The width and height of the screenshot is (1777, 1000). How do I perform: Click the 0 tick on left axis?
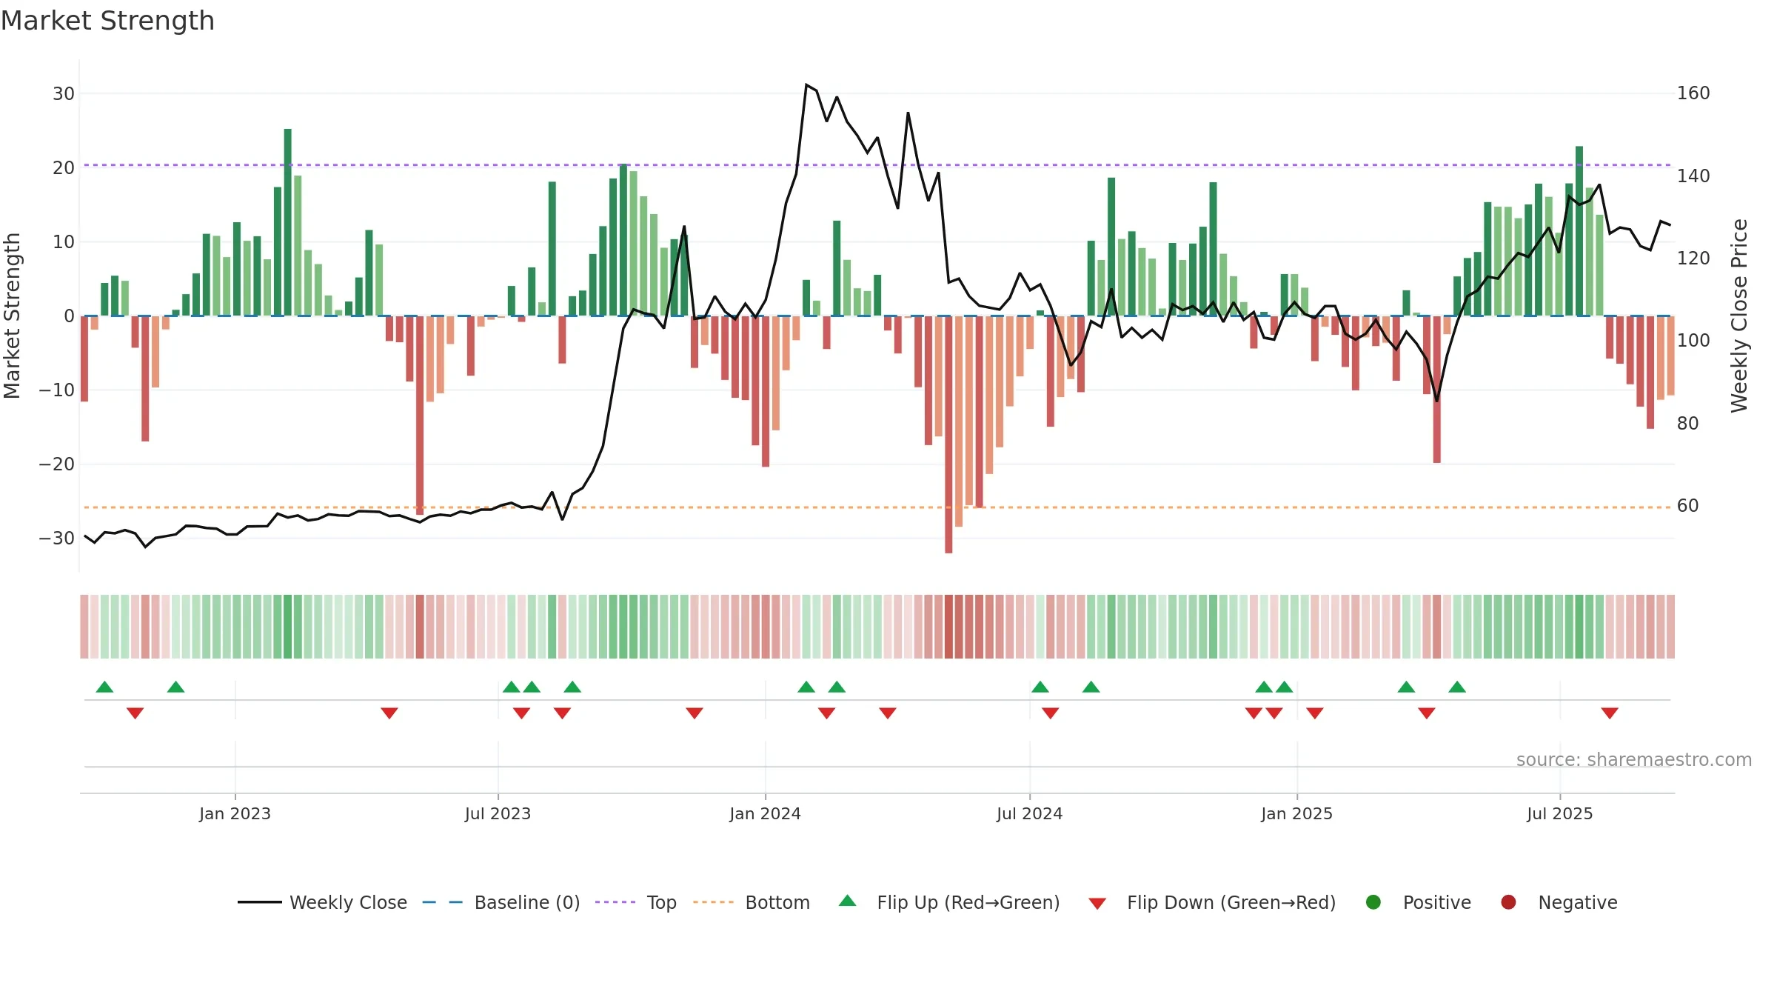click(x=70, y=316)
